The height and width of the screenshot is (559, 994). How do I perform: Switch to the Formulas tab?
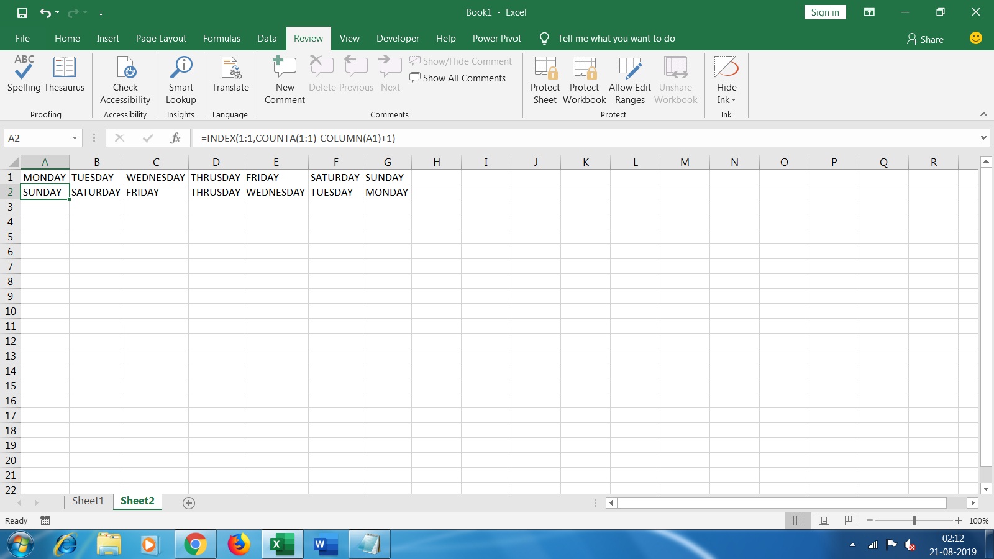(x=221, y=39)
